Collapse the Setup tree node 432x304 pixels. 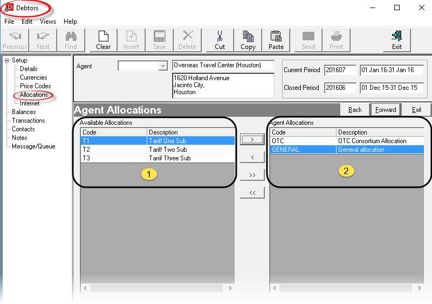coord(6,60)
